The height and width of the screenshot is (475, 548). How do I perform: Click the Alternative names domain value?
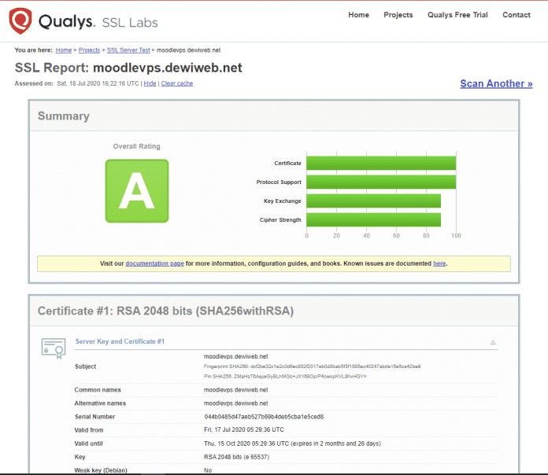click(x=236, y=403)
